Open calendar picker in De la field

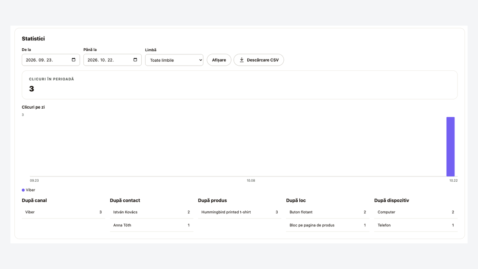pos(73,60)
